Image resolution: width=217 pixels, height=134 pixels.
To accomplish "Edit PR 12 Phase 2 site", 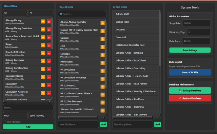I will pyautogui.click(x=102, y=87).
